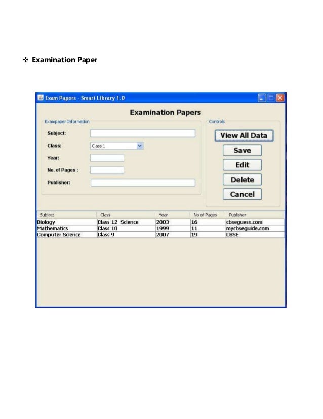Click the disabled maximize button in the title bar
The image size is (323, 419).
(271, 98)
